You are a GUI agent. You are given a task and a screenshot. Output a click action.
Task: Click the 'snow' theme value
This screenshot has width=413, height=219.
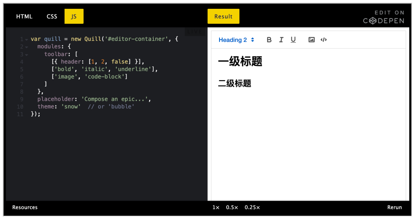tap(71, 106)
